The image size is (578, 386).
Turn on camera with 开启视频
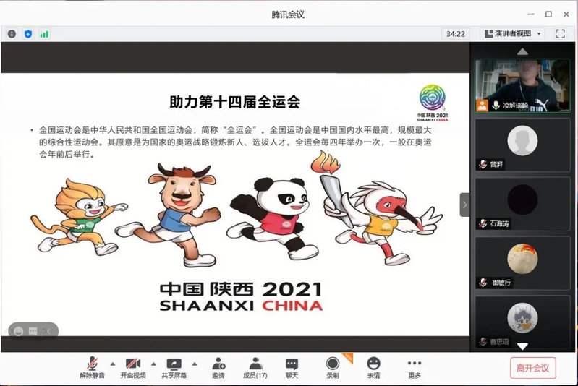133,368
